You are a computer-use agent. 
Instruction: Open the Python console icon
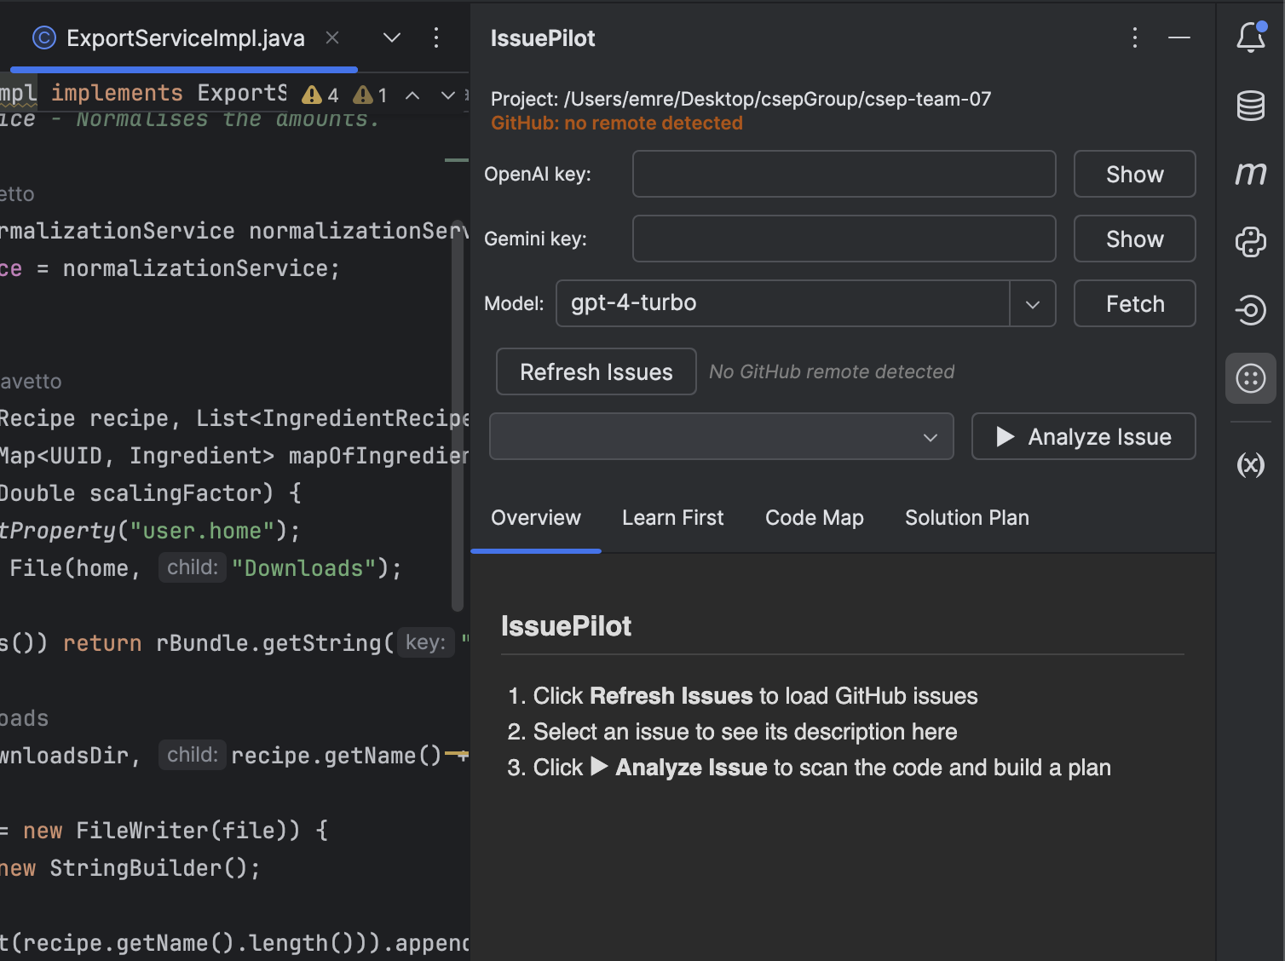(x=1251, y=242)
